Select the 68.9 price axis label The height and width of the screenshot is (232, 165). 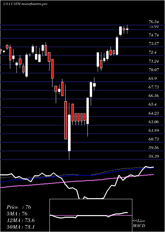pos(152,78)
